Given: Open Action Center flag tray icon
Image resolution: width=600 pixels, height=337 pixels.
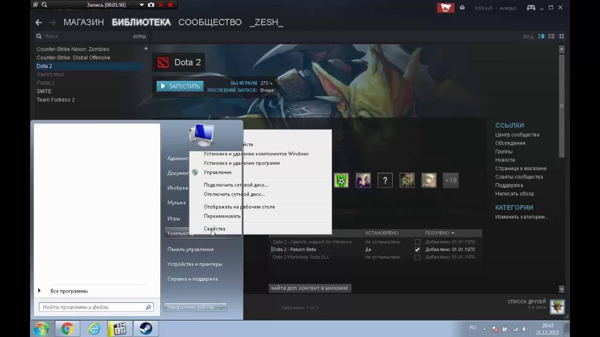Looking at the screenshot, I should [x=495, y=329].
